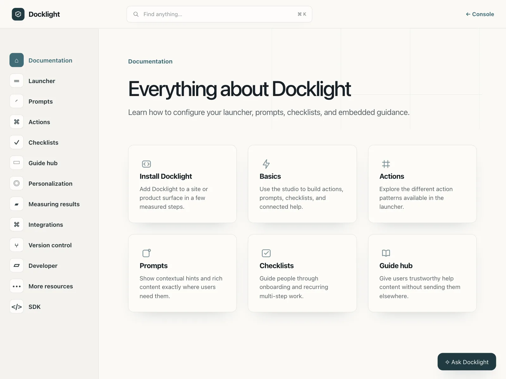The height and width of the screenshot is (379, 506).
Task: Click the More resources ellipsis icon
Action: 16,286
